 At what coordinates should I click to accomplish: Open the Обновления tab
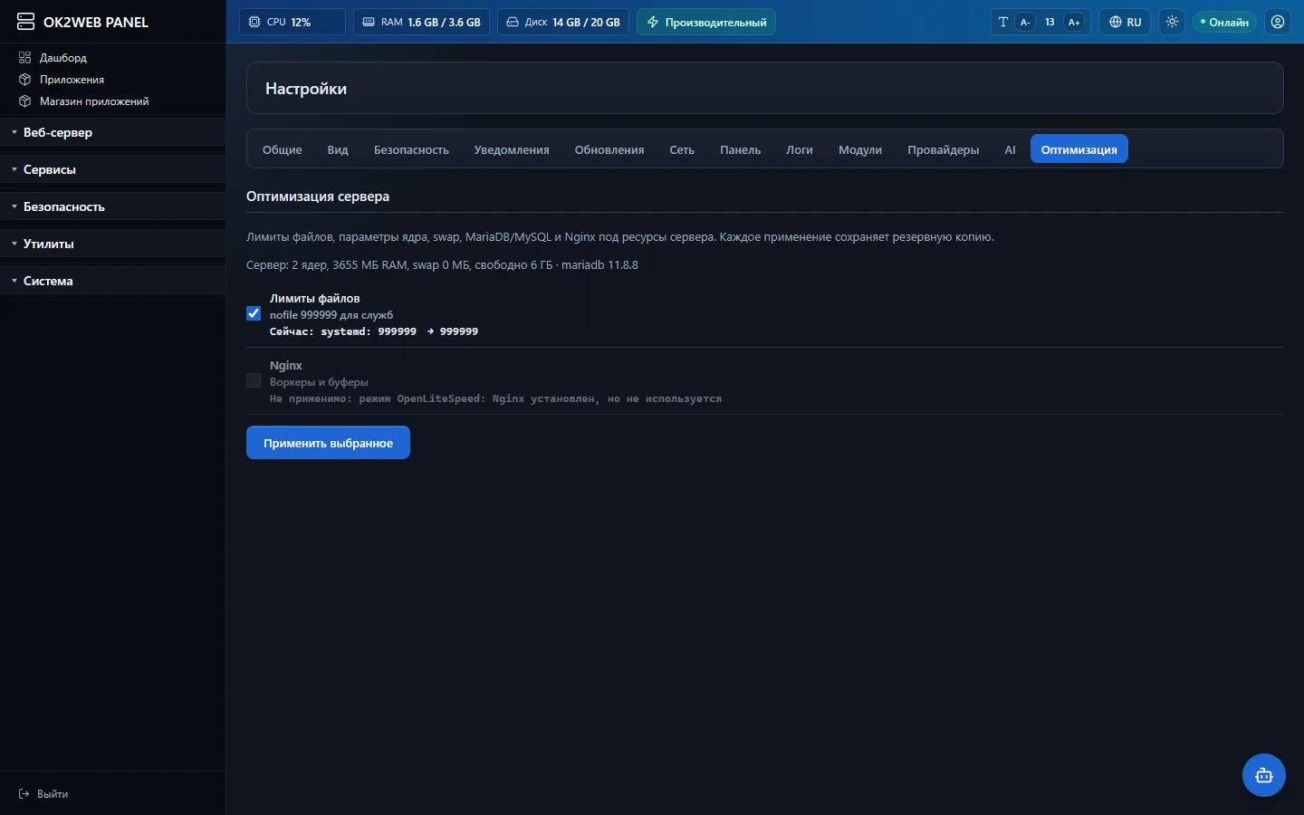609,149
